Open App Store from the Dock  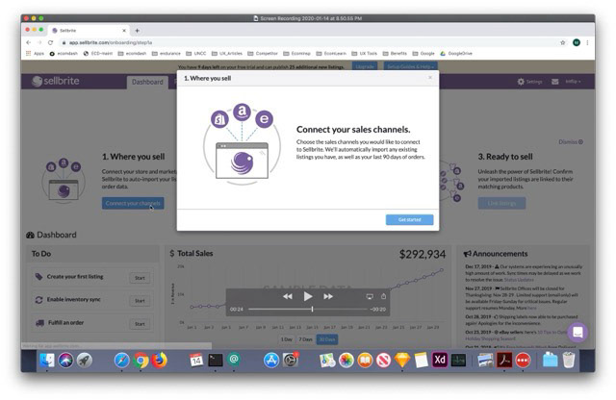[271, 360]
